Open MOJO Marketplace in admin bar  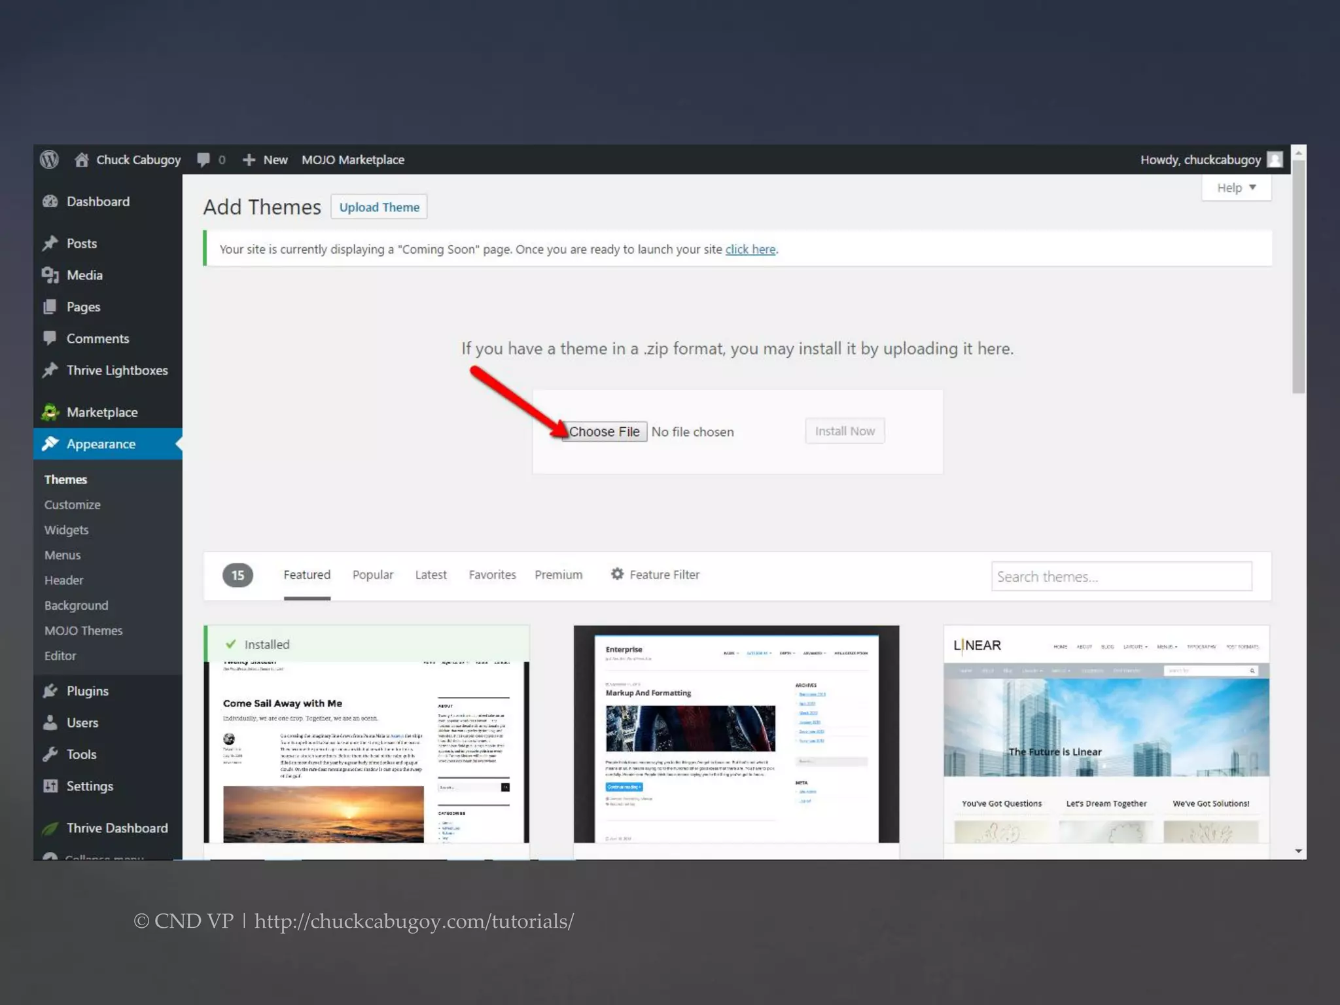(x=353, y=160)
